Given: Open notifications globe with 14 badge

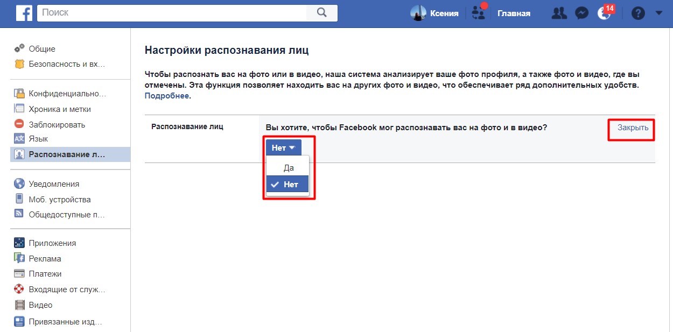Looking at the screenshot, I should (x=604, y=13).
